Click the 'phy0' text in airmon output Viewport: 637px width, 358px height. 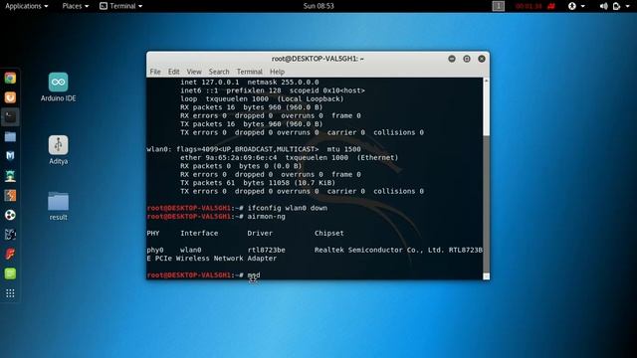(155, 250)
